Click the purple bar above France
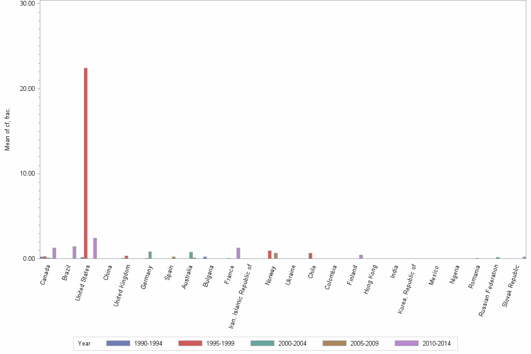531x354 pixels. (x=238, y=253)
